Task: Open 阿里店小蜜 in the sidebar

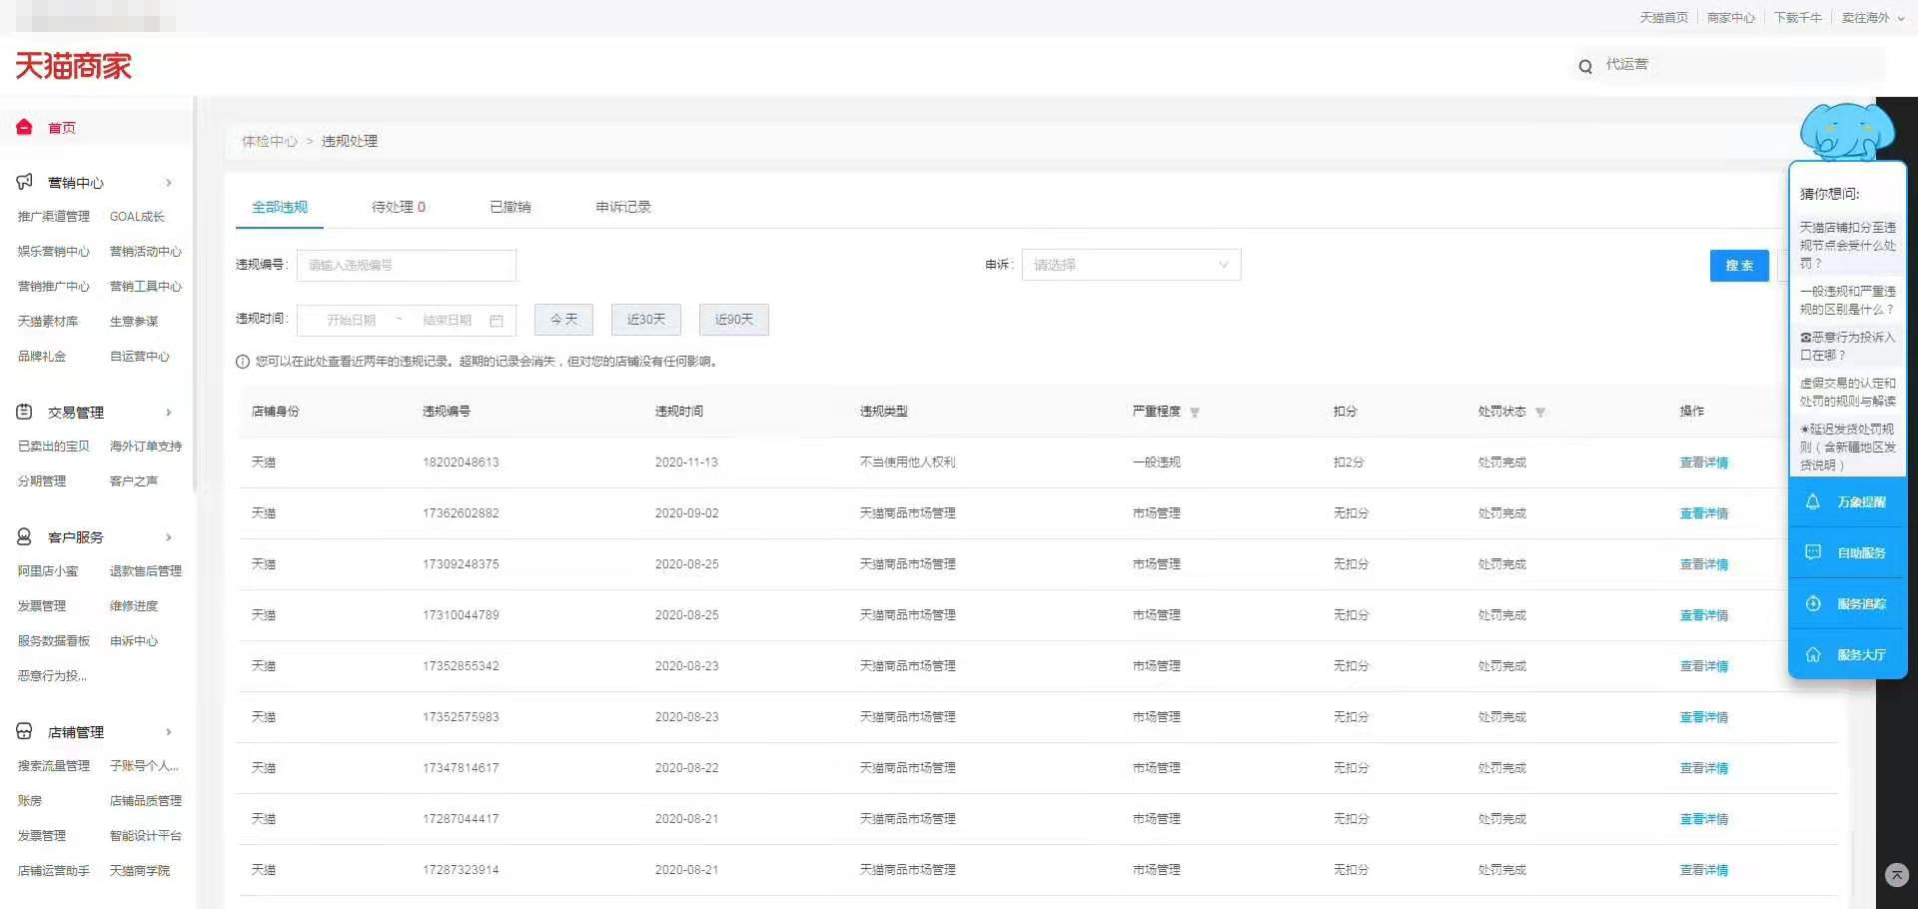Action: (48, 571)
